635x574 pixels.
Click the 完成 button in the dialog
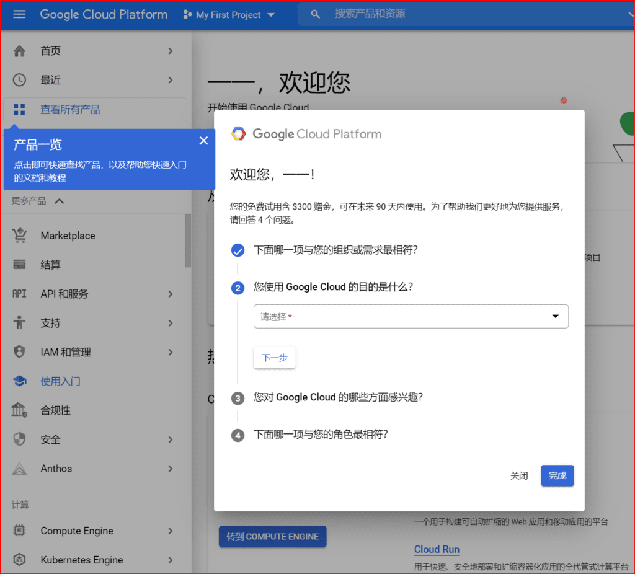557,475
